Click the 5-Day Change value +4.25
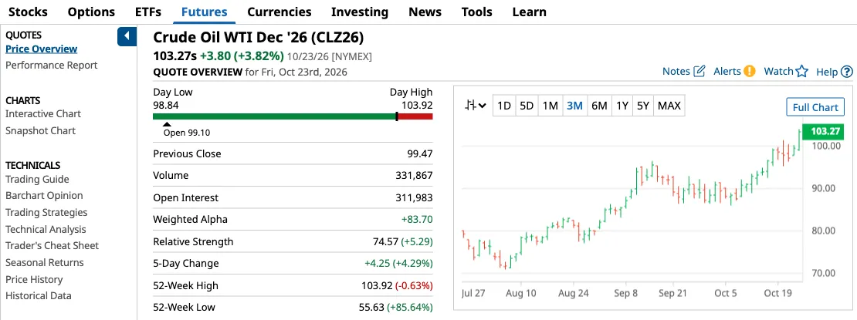 pos(376,263)
